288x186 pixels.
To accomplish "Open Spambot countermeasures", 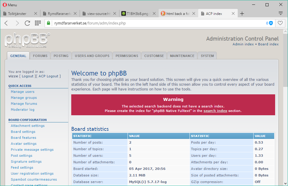I will [34, 179].
